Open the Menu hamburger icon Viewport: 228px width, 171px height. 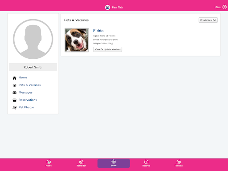coord(224,7)
